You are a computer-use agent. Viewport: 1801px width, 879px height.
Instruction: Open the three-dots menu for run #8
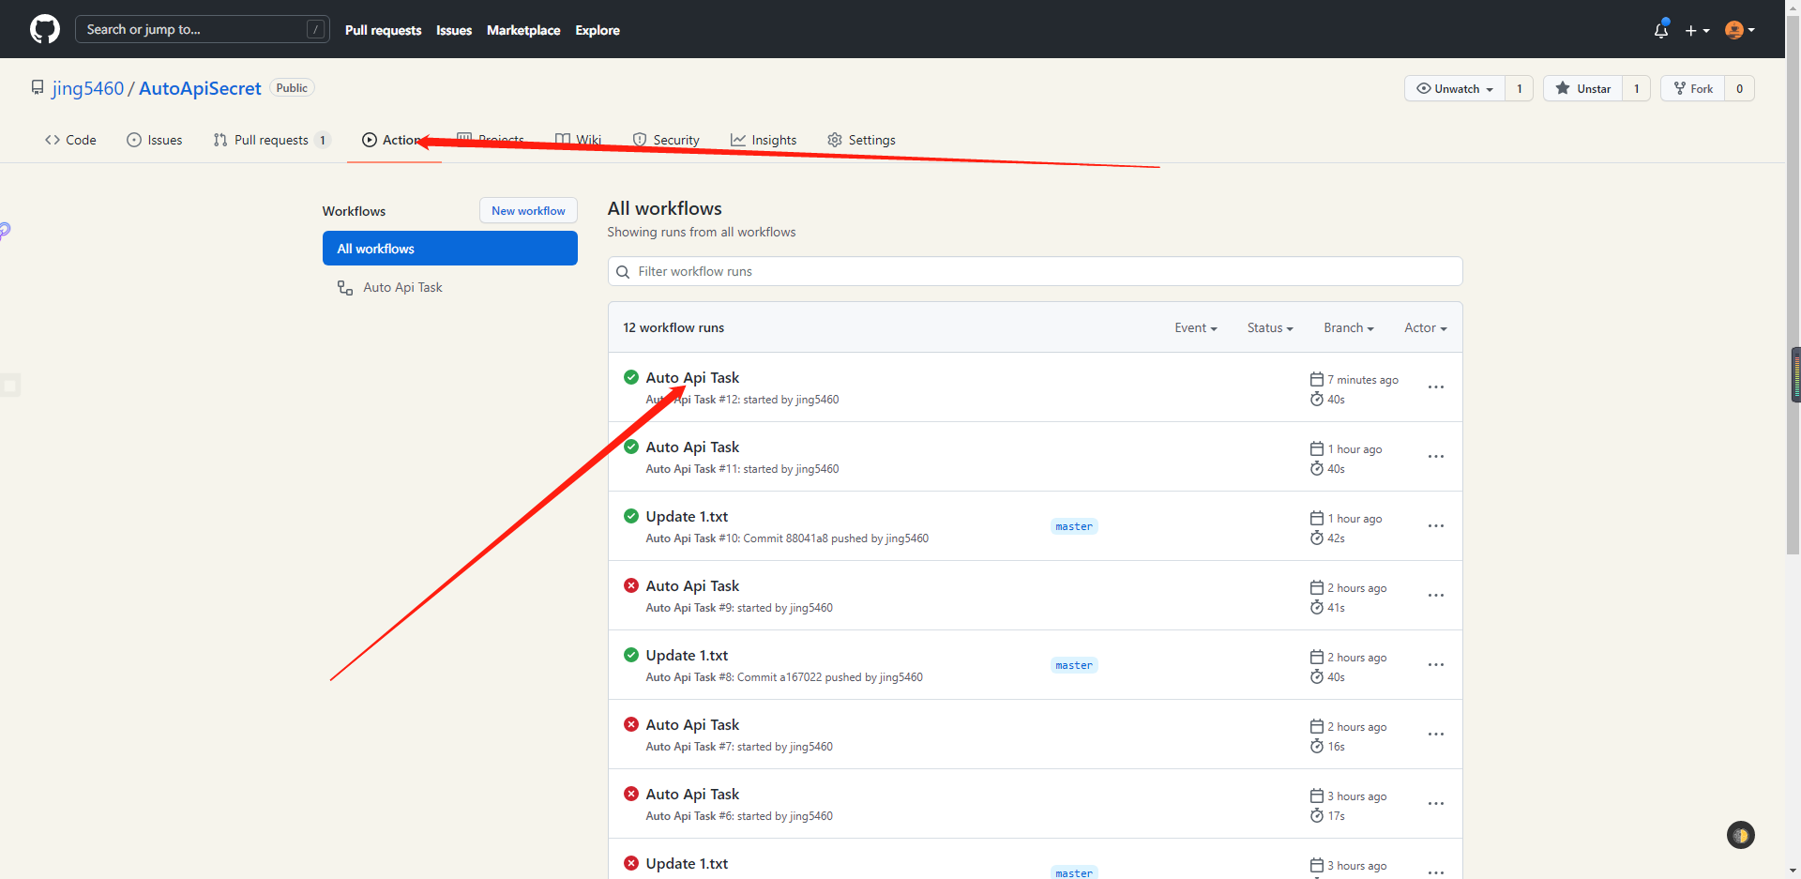[1436, 664]
